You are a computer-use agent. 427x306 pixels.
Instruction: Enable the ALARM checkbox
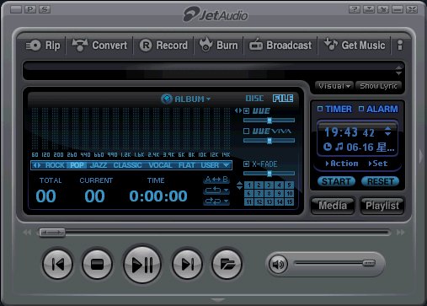tap(361, 109)
